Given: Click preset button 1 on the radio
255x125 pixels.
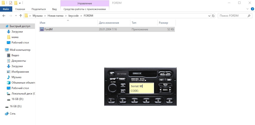Looking at the screenshot, I should coord(111,101).
